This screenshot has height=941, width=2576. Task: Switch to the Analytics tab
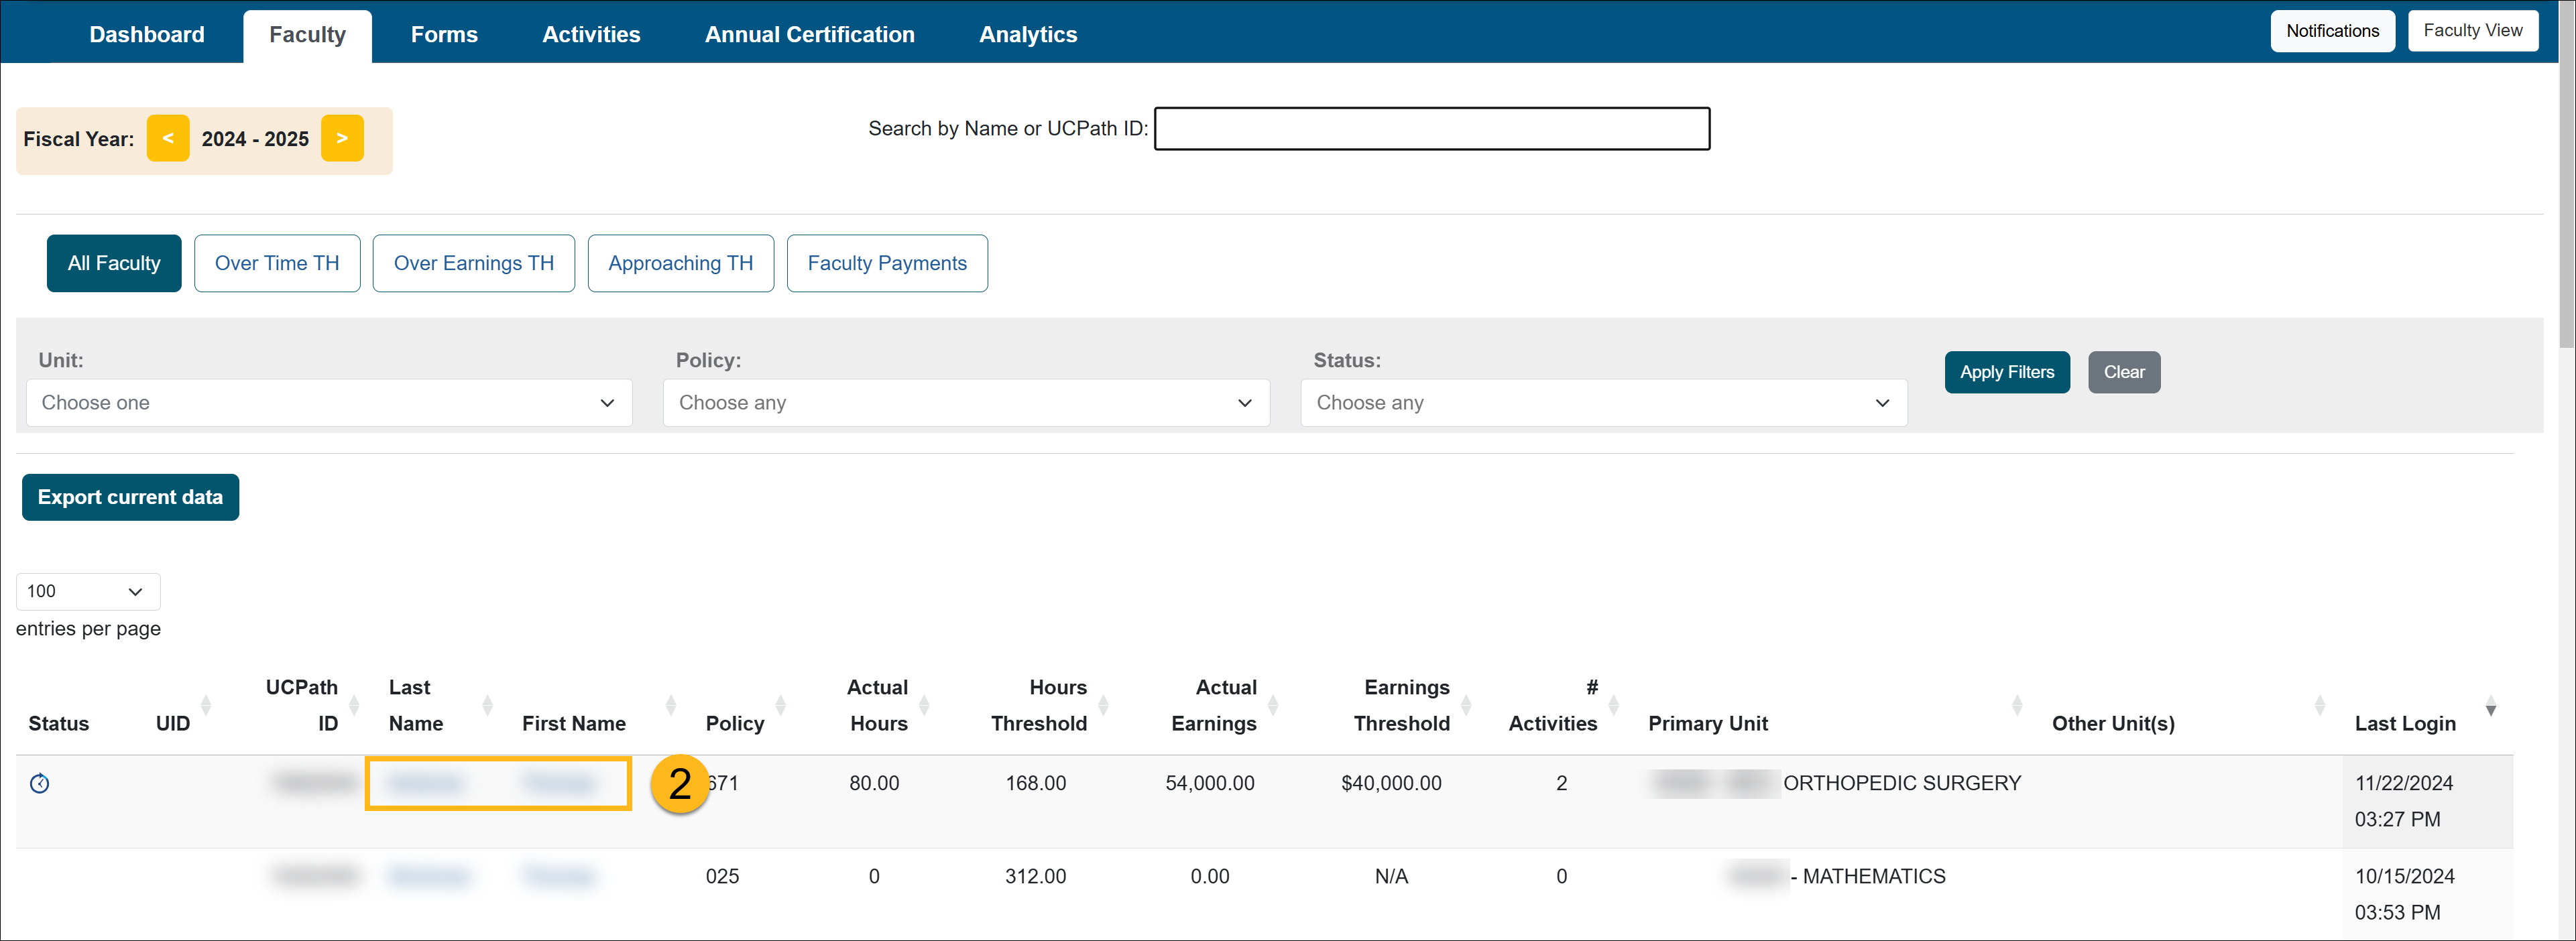(x=1027, y=35)
